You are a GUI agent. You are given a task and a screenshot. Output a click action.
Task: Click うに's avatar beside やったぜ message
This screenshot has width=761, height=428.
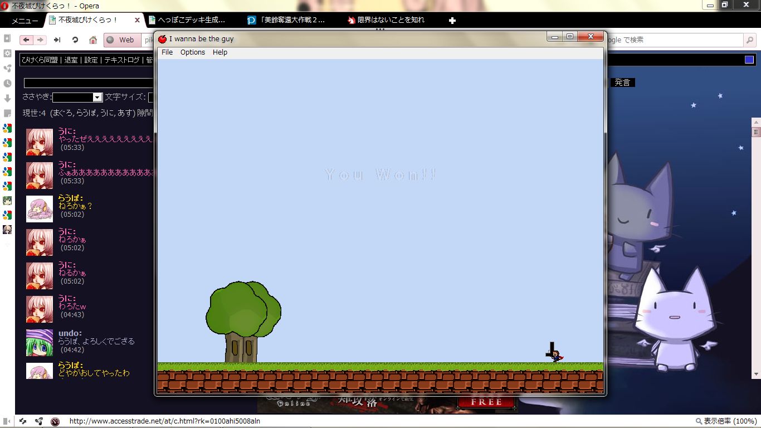40,142
